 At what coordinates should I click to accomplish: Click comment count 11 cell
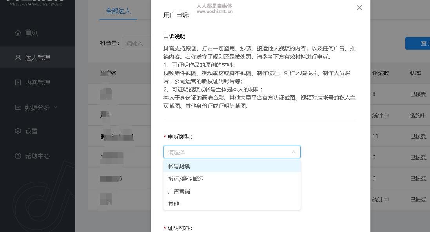click(x=375, y=136)
